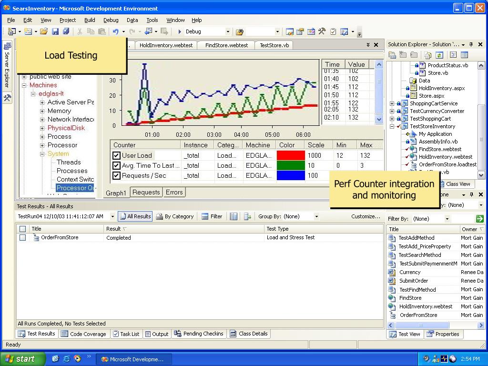Click the green run arrow in Test View
The image size is (488, 366).
[x=479, y=219]
